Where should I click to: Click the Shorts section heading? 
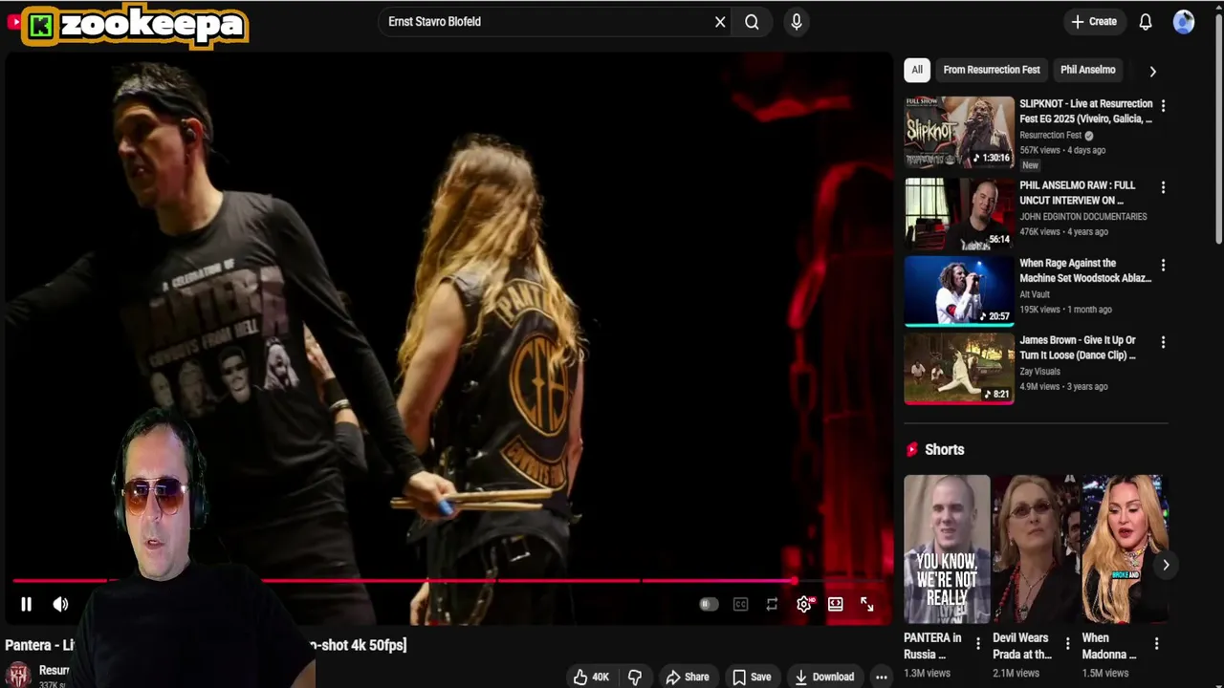(x=944, y=449)
